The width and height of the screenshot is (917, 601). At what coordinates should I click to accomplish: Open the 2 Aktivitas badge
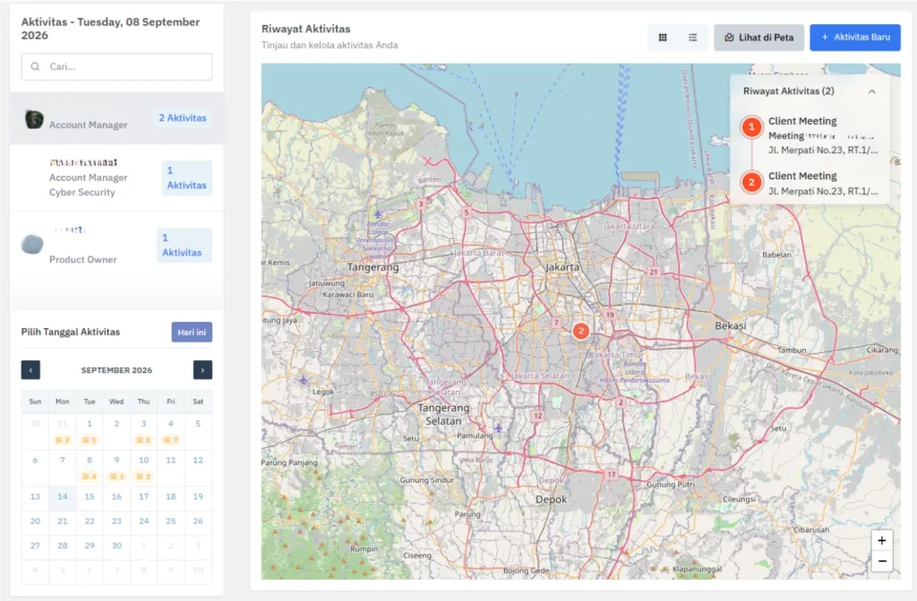[x=183, y=118]
